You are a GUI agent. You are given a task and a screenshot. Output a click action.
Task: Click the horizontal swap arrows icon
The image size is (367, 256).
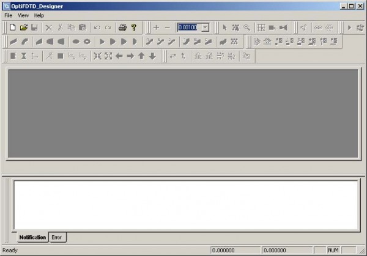click(x=172, y=56)
